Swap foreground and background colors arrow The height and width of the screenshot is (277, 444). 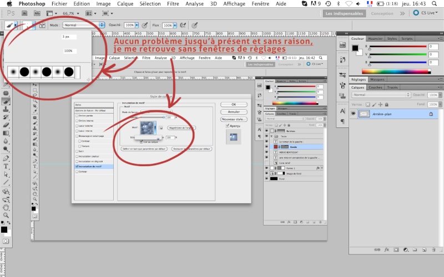tap(9, 223)
